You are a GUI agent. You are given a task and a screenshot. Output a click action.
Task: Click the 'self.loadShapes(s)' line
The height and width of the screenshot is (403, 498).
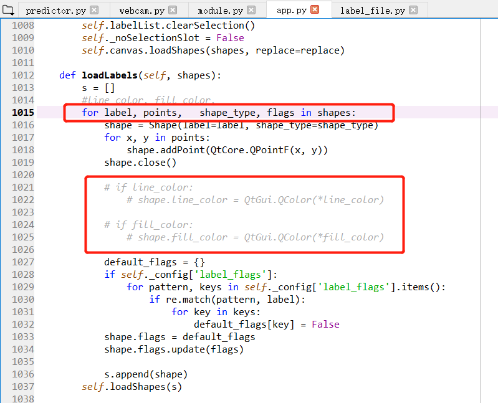132,387
